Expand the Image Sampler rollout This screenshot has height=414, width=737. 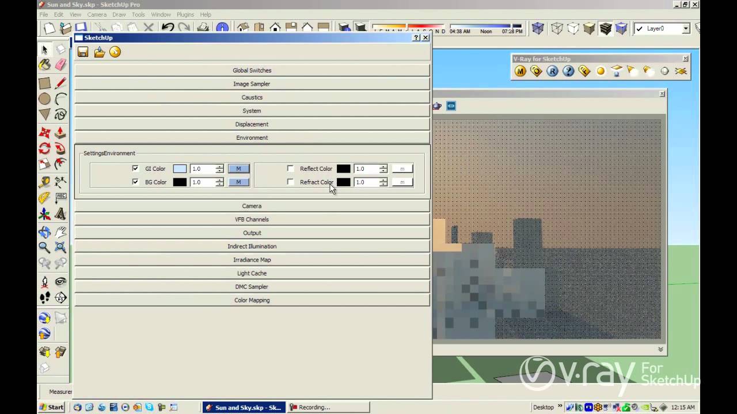click(252, 84)
